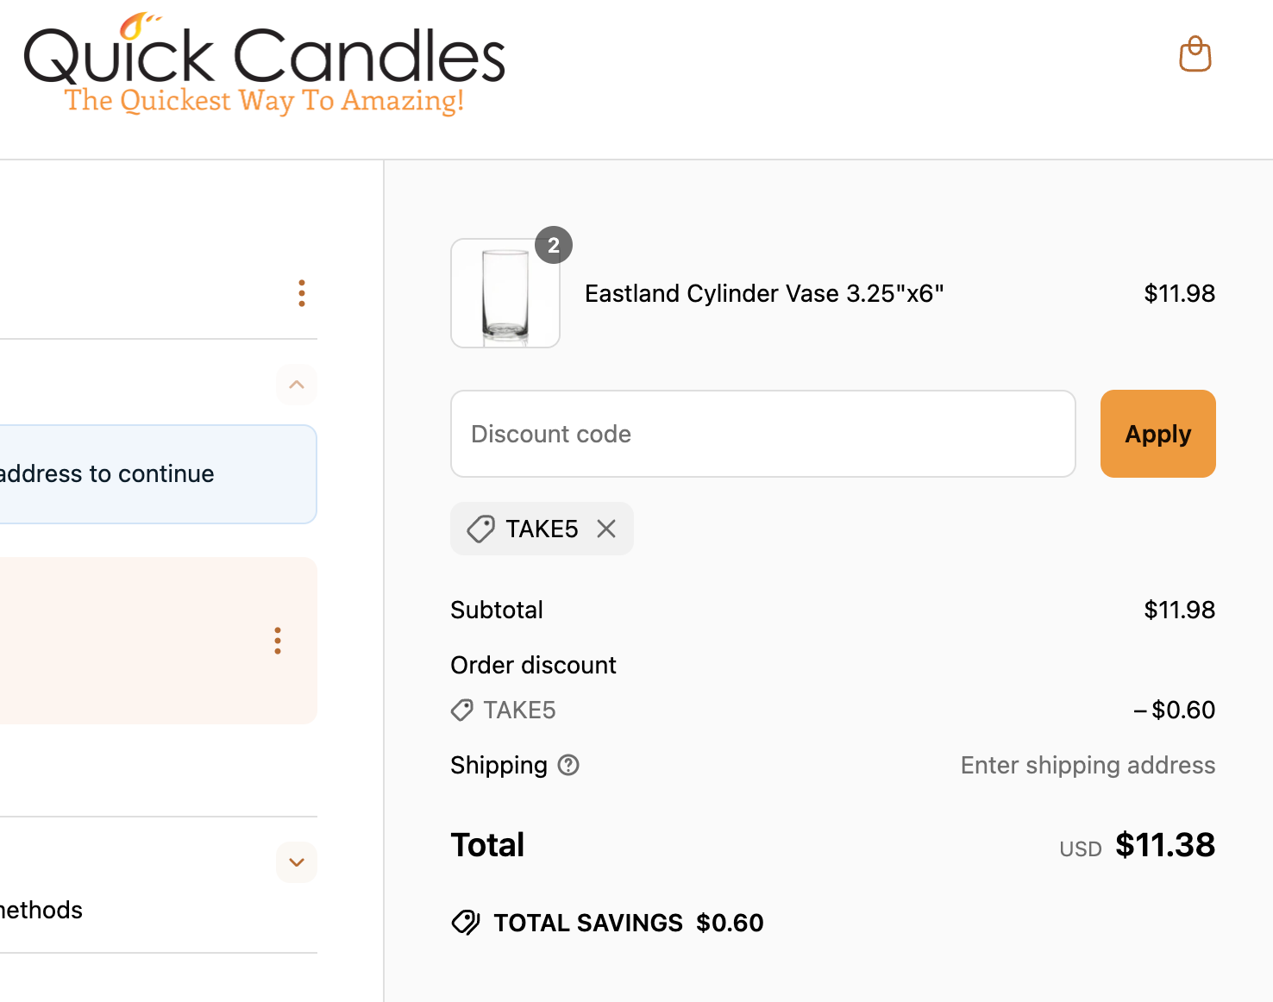Remove the TAKE5 discount code
The height and width of the screenshot is (1002, 1273).
[x=605, y=529]
